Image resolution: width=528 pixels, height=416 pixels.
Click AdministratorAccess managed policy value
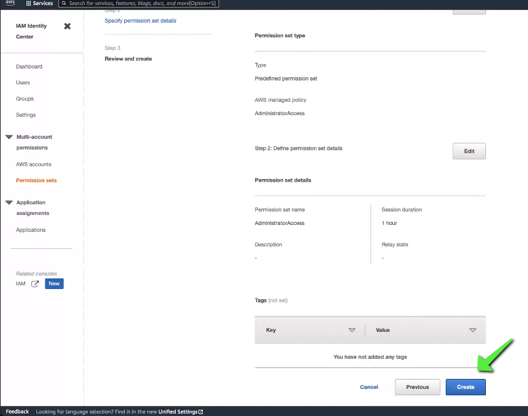pyautogui.click(x=279, y=113)
